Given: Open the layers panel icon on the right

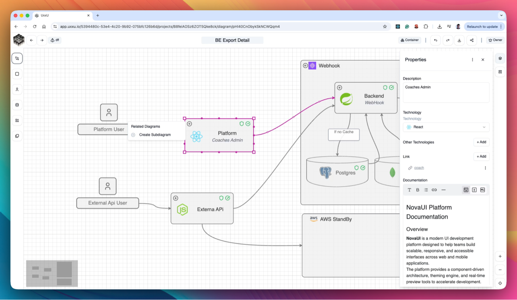Looking at the screenshot, I should 500,58.
